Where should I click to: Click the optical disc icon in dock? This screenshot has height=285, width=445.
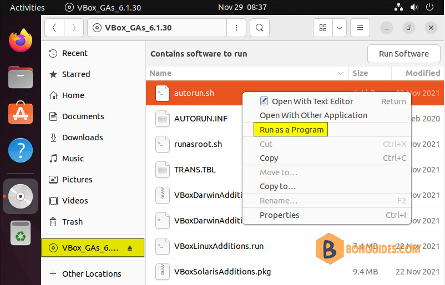point(21,196)
